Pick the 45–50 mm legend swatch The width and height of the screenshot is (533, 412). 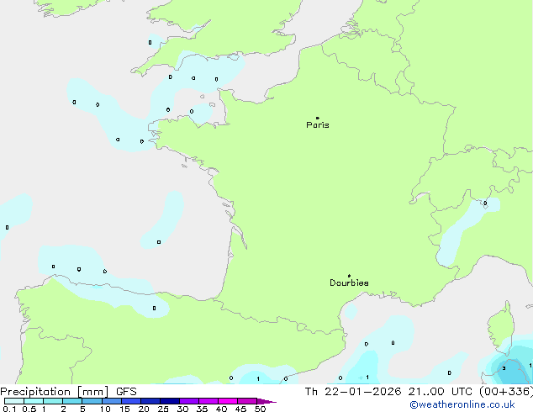247,401
